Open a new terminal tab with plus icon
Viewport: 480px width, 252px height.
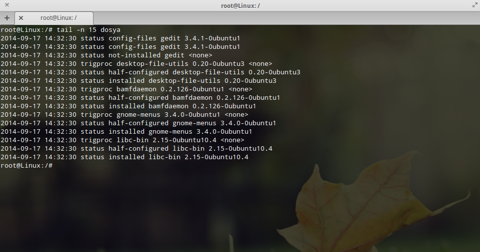(6, 18)
